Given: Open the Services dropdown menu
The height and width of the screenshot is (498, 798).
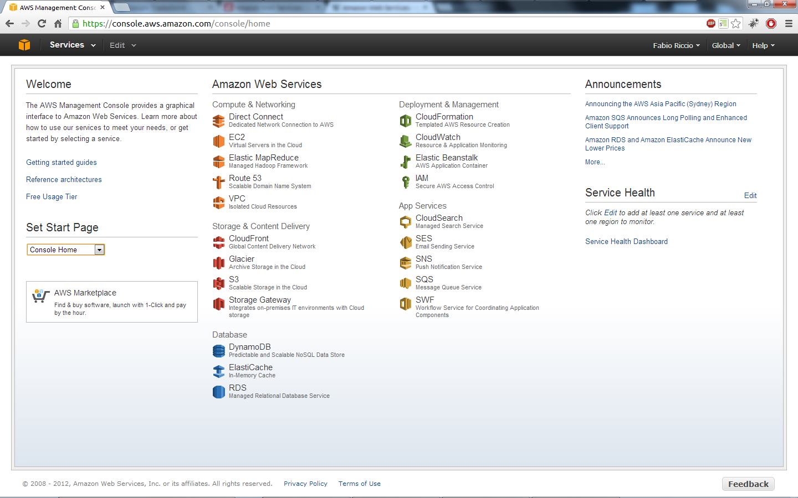Looking at the screenshot, I should [73, 45].
